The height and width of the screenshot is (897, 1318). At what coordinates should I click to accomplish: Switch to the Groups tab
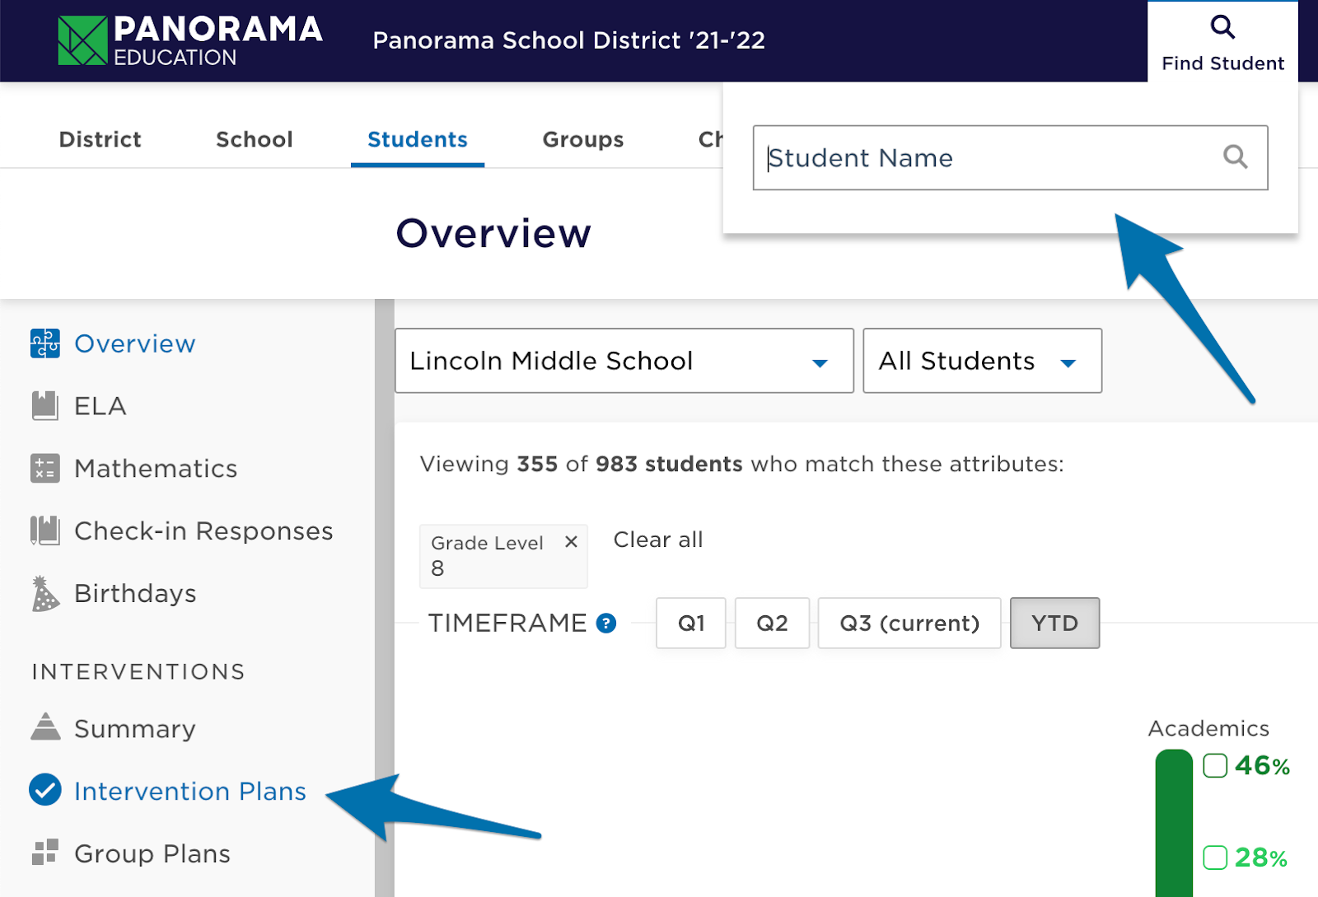point(582,139)
